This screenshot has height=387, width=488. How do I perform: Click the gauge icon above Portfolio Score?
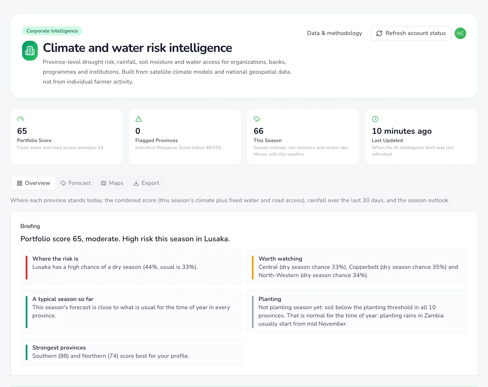click(x=20, y=119)
